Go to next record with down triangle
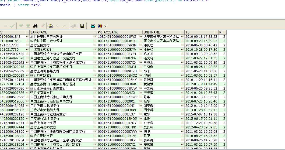Screen dimensions: 285x150 pyautogui.click(x=58, y=26)
